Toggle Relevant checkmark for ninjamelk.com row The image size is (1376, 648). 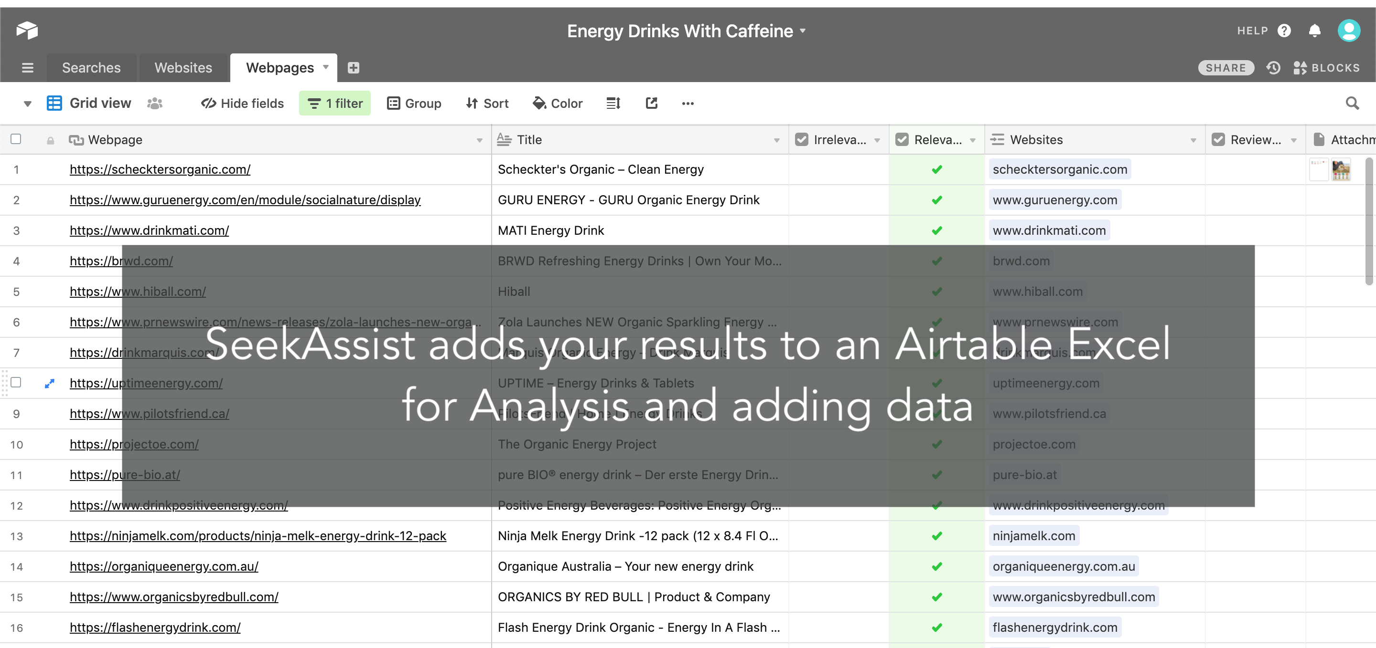point(936,536)
